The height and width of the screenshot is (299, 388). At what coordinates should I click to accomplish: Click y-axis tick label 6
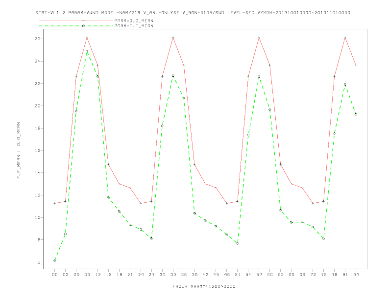click(39, 262)
